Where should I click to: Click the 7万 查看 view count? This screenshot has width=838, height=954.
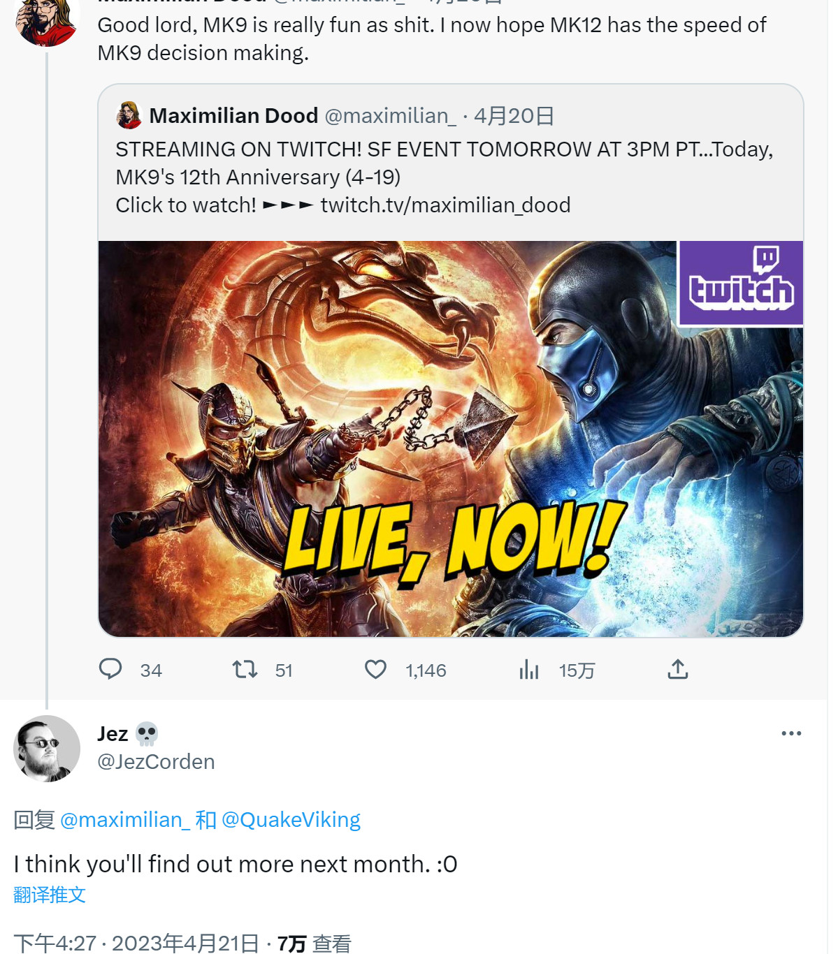point(314,944)
